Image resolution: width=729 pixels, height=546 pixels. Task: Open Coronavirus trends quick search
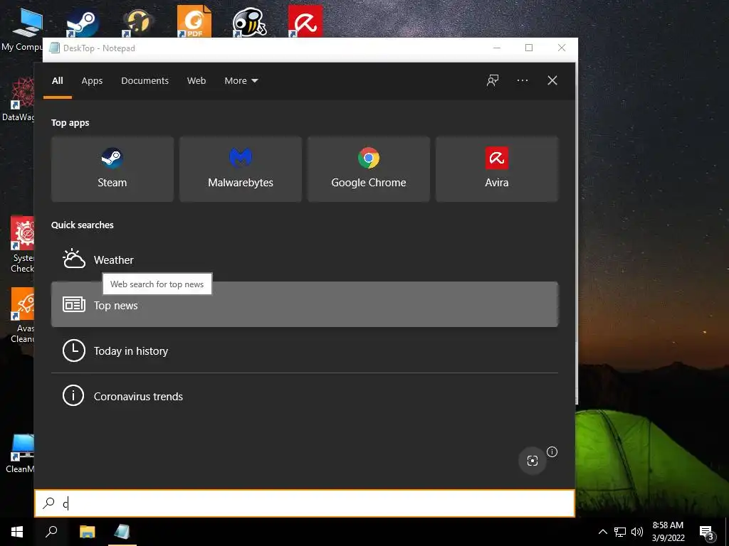point(305,396)
